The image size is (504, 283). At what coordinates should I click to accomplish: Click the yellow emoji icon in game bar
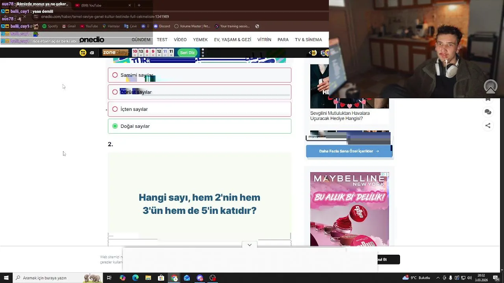pyautogui.click(x=83, y=53)
